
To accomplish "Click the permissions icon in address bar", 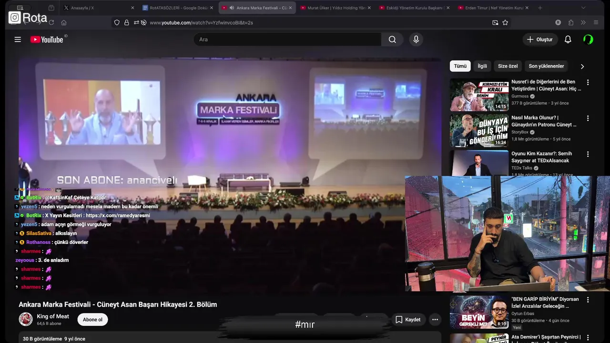I will [137, 22].
